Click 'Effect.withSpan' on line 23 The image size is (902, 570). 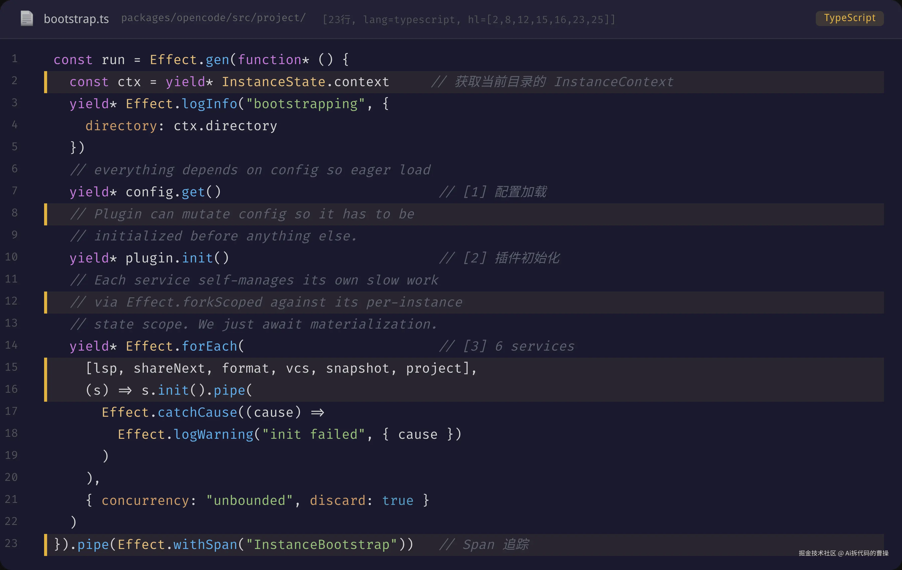(x=178, y=545)
